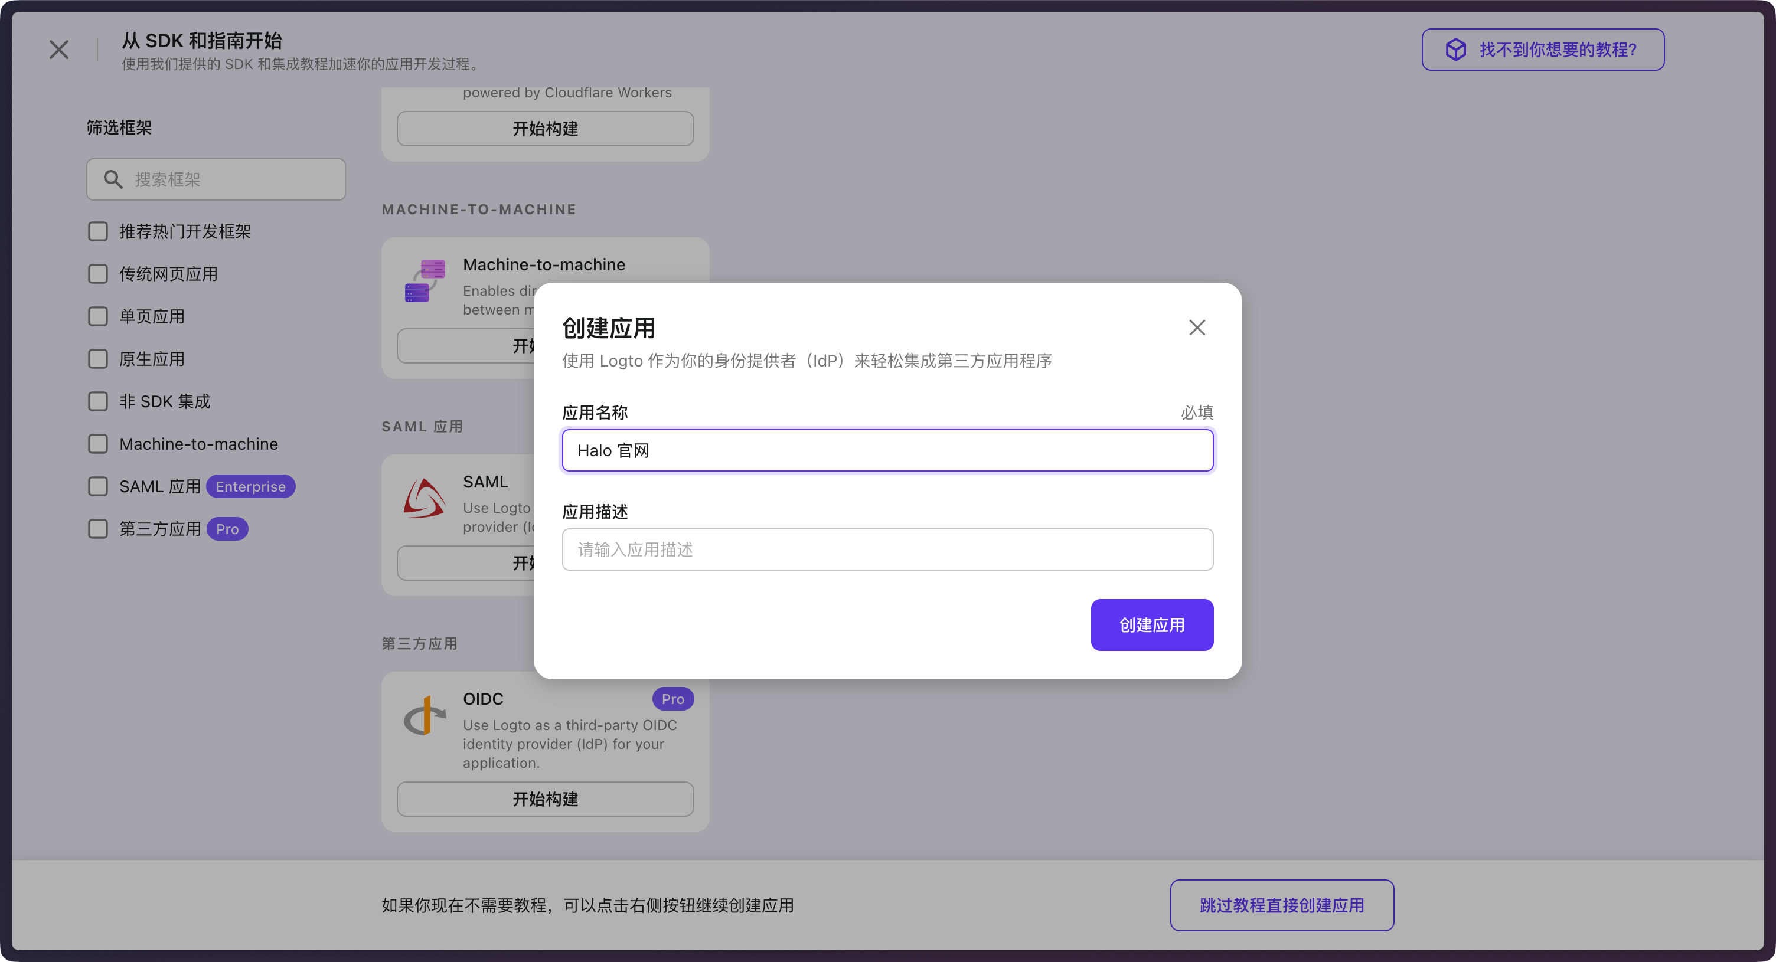Image resolution: width=1776 pixels, height=962 pixels.
Task: Focus the 应用描述 description field
Action: coord(887,549)
